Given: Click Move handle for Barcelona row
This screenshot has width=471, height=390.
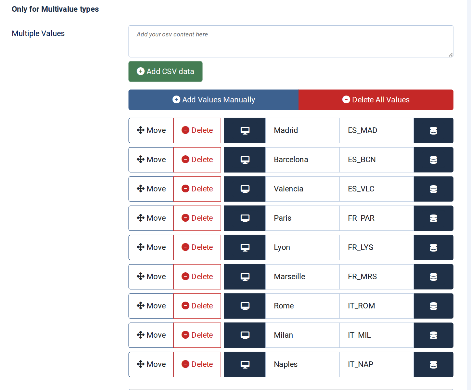Looking at the screenshot, I should coord(151,160).
